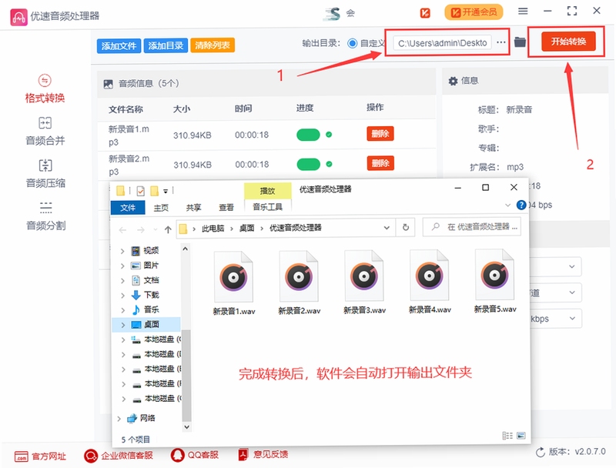Delete the 新录音2.mp3 row

(380, 163)
